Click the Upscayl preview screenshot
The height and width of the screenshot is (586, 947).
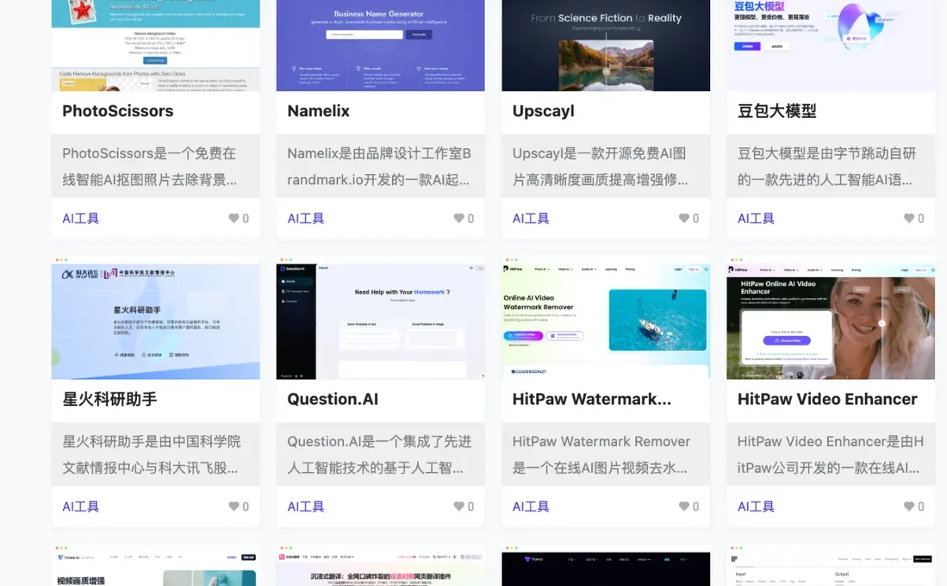click(605, 45)
